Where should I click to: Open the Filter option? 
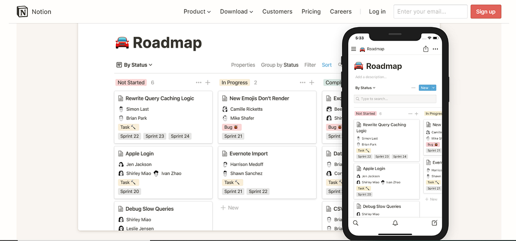coord(310,65)
